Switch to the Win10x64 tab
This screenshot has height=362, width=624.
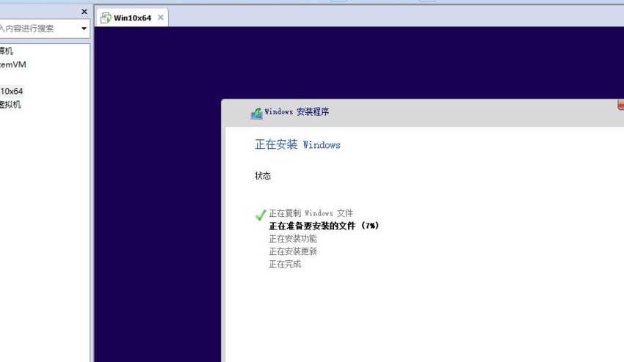coord(131,18)
